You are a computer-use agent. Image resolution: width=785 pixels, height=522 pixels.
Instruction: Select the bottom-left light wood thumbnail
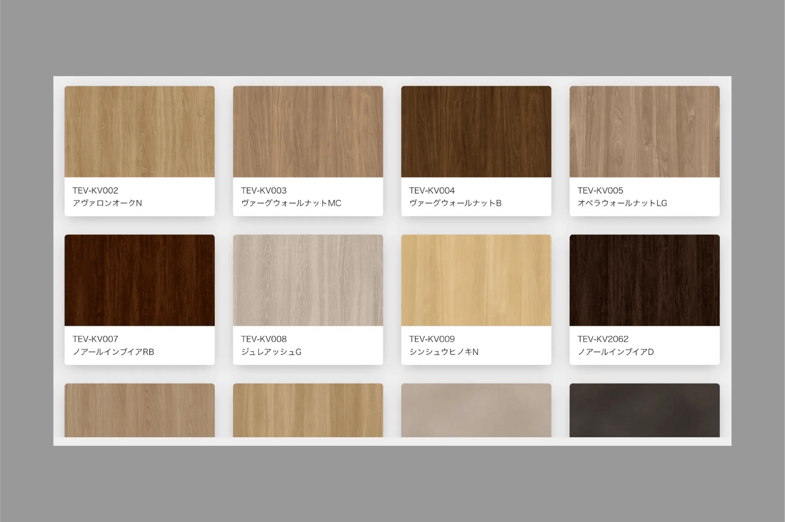click(139, 410)
